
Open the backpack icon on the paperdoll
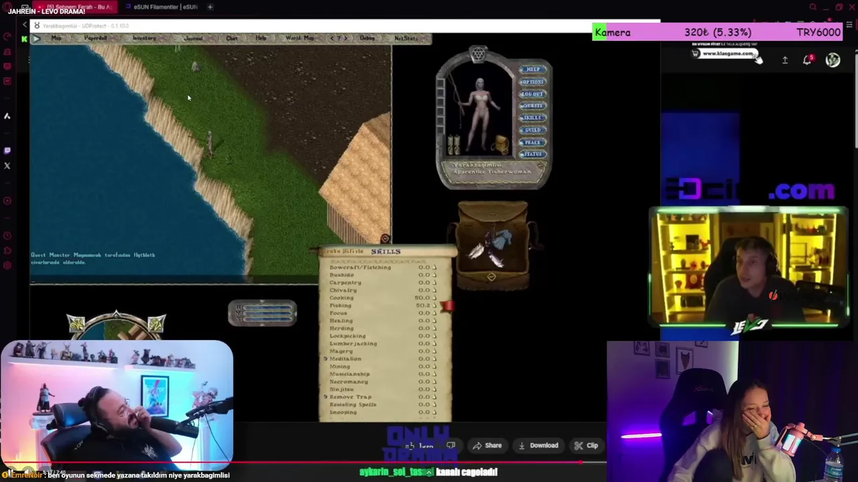(502, 144)
